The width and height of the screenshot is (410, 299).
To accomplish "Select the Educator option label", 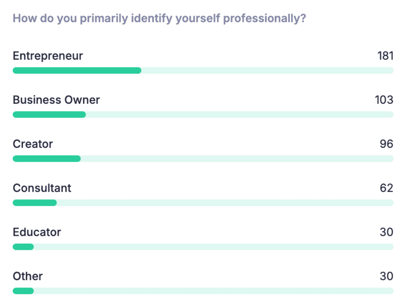I will coord(37,232).
